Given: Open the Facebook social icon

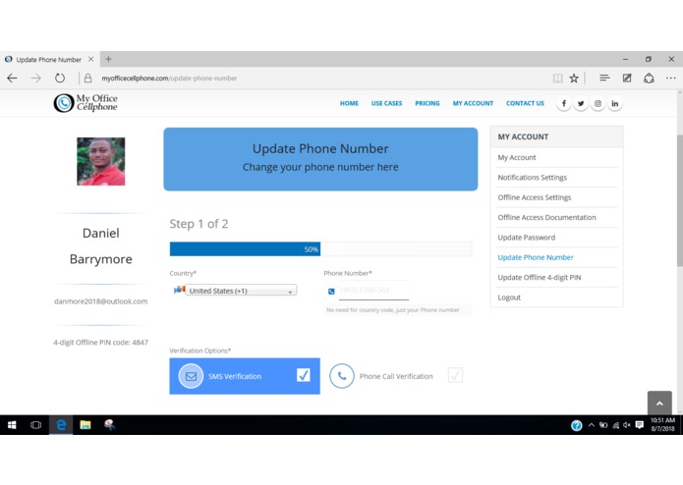Looking at the screenshot, I should click(x=564, y=103).
